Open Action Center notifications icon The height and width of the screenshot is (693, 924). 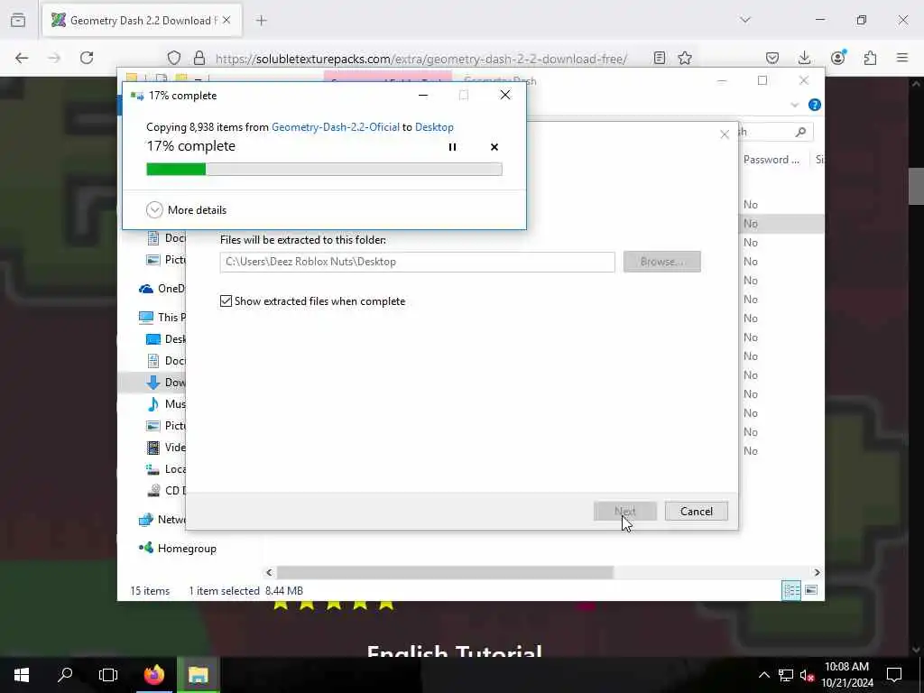tap(894, 675)
